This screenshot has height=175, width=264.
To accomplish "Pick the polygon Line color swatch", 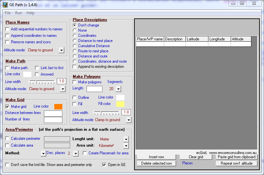I will (121, 98).
